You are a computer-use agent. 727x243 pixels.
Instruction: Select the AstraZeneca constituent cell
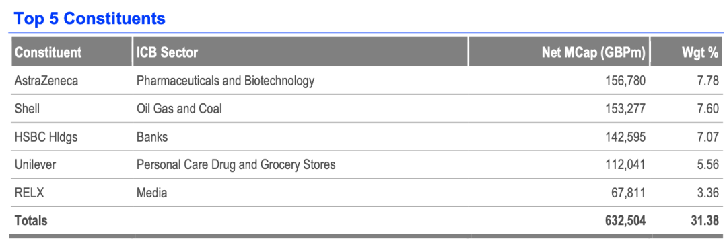click(x=46, y=81)
